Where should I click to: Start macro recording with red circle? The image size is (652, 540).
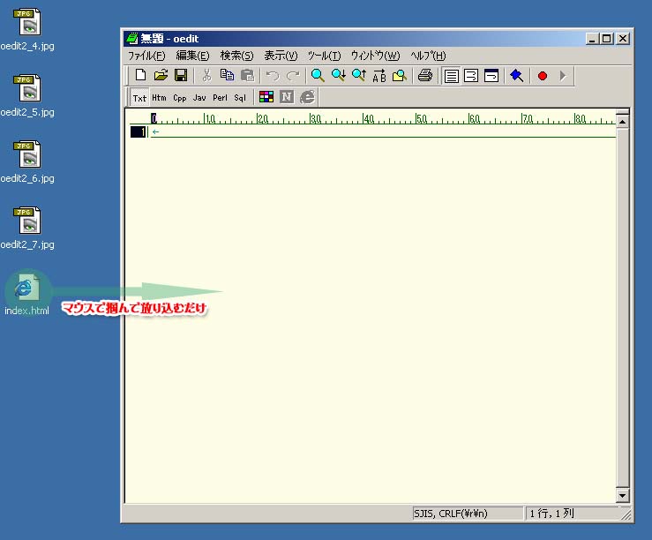click(542, 76)
